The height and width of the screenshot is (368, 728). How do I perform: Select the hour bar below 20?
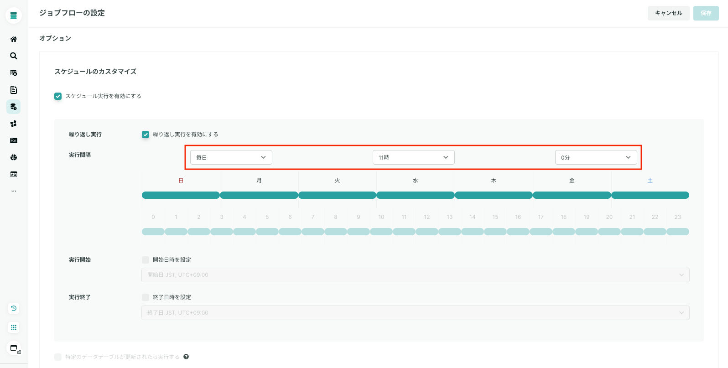coord(609,232)
